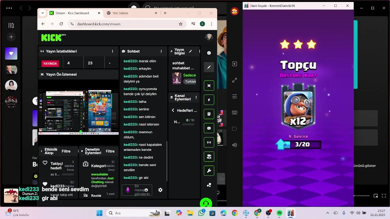This screenshot has width=390, height=219.
Task: Open Kanal Eylemleri panel three-dot menu
Action: [196, 97]
